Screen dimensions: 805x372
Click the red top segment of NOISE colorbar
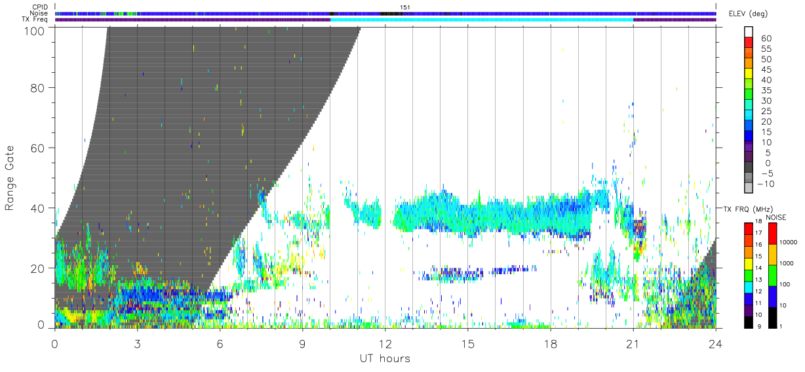pyautogui.click(x=772, y=233)
